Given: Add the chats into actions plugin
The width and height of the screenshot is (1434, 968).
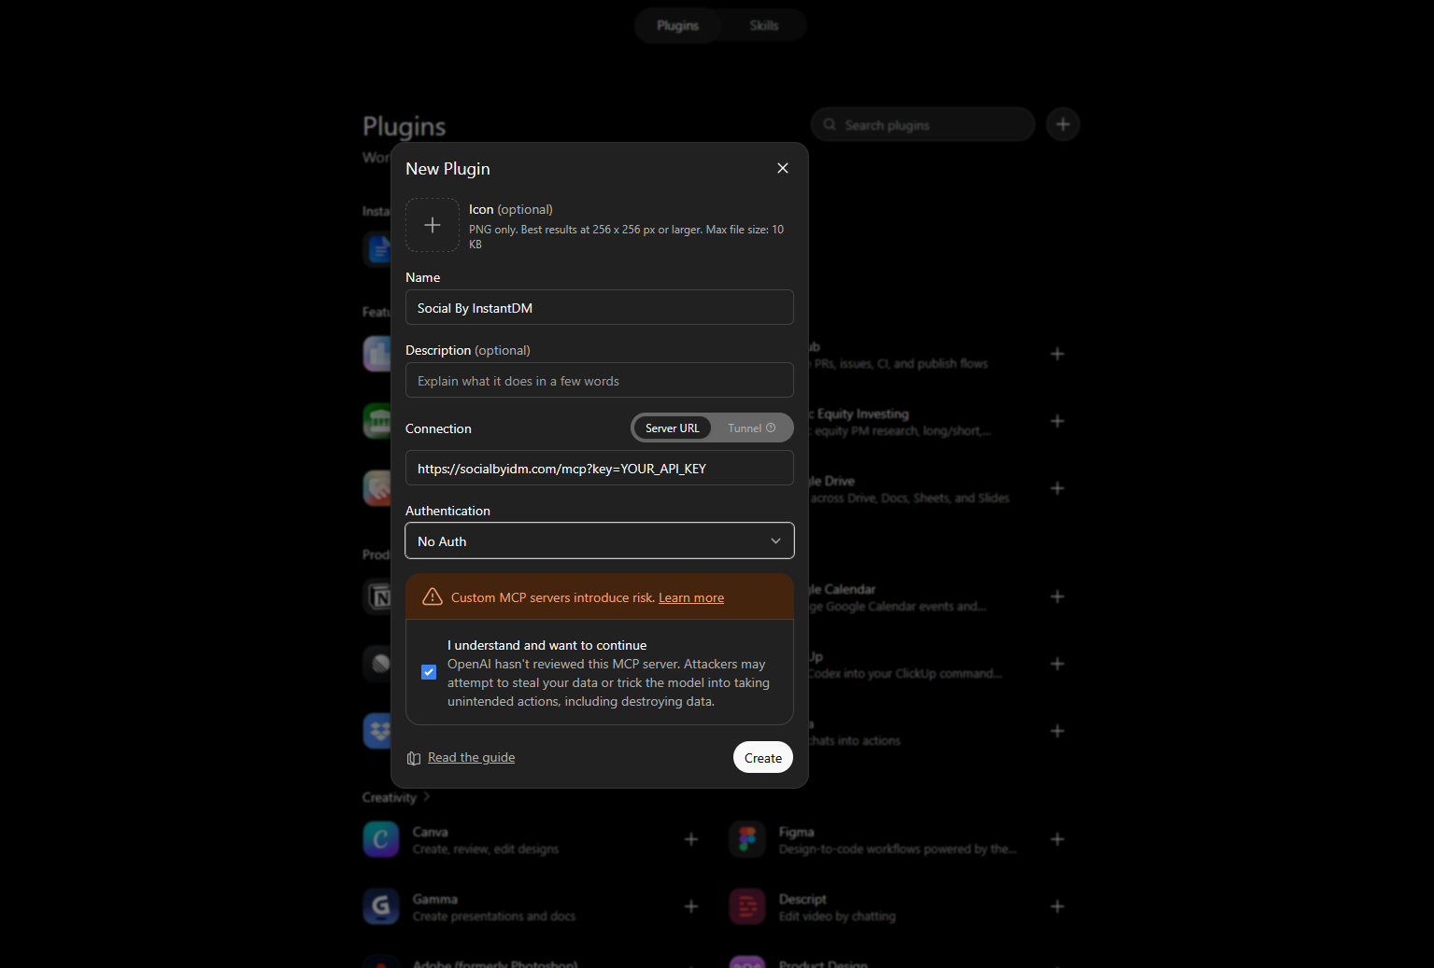Looking at the screenshot, I should tap(1058, 731).
